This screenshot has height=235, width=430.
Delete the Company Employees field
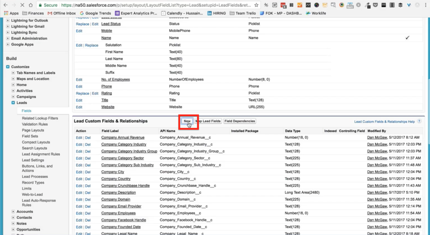[x=88, y=213]
